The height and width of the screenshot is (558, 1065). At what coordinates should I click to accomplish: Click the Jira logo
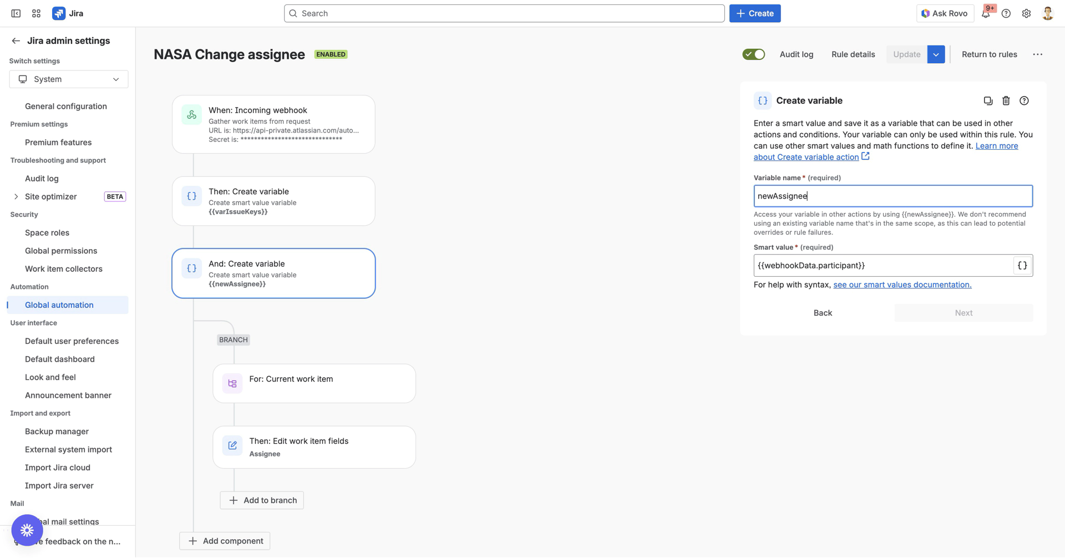tap(59, 13)
